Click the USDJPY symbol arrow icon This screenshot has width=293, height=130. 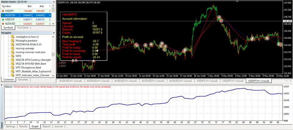(3, 11)
